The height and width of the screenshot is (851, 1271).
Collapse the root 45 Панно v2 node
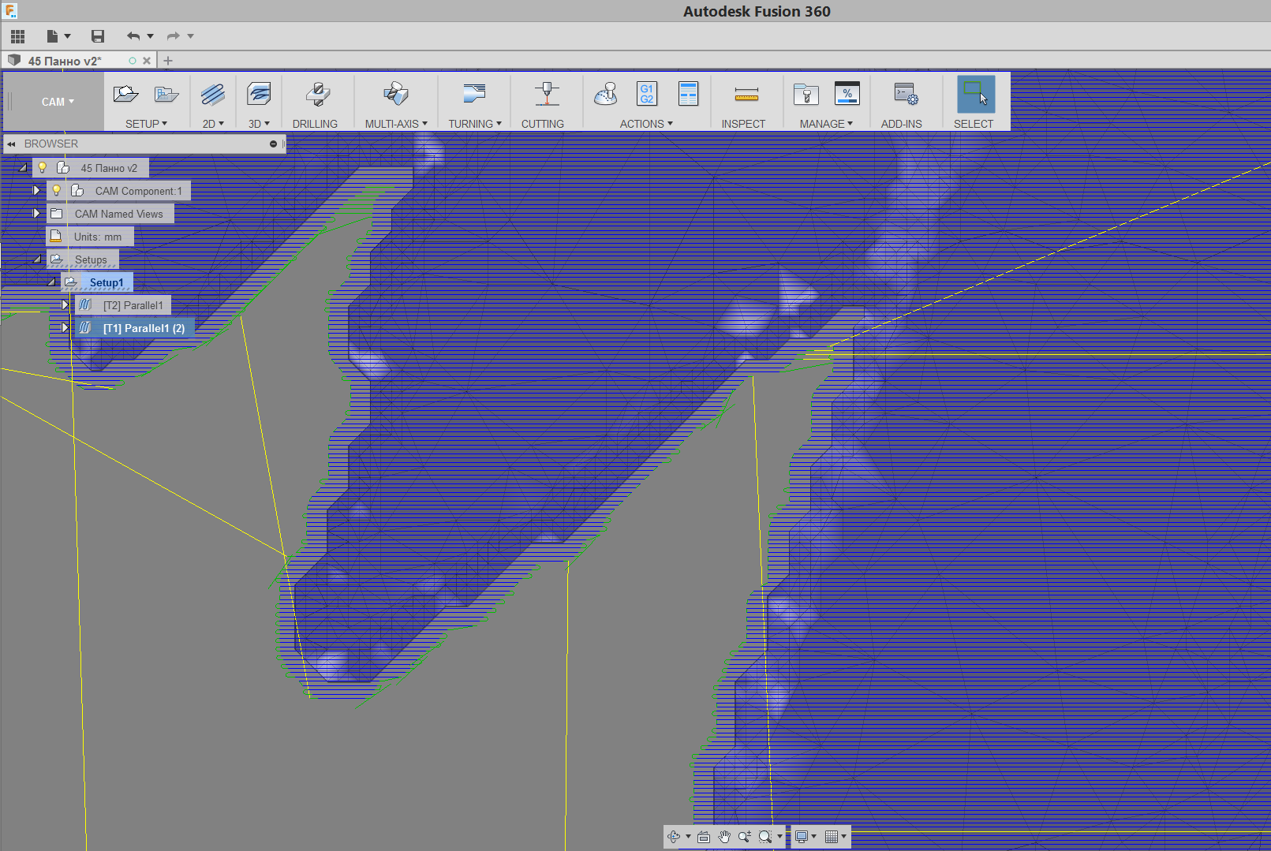pyautogui.click(x=23, y=168)
